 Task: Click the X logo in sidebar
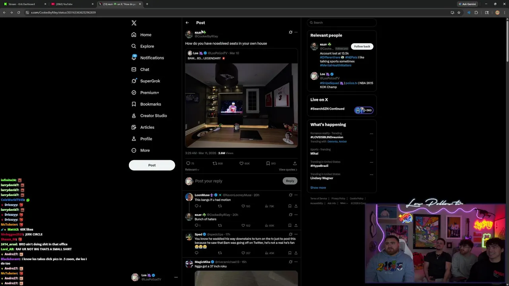click(134, 23)
